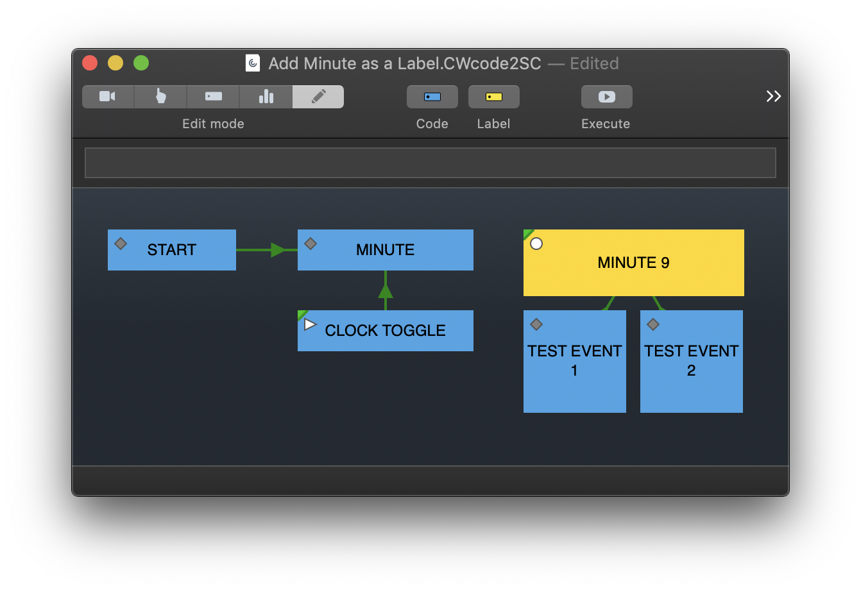Minimize the window with yellow button
This screenshot has height=591, width=861.
[x=115, y=63]
